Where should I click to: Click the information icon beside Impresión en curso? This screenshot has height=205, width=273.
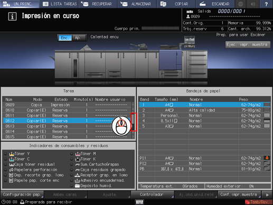tap(12, 16)
